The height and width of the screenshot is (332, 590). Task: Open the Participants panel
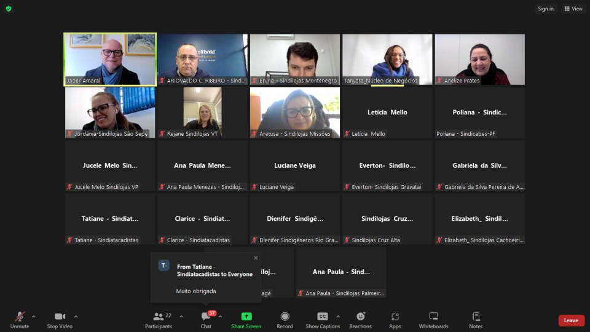tap(159, 319)
